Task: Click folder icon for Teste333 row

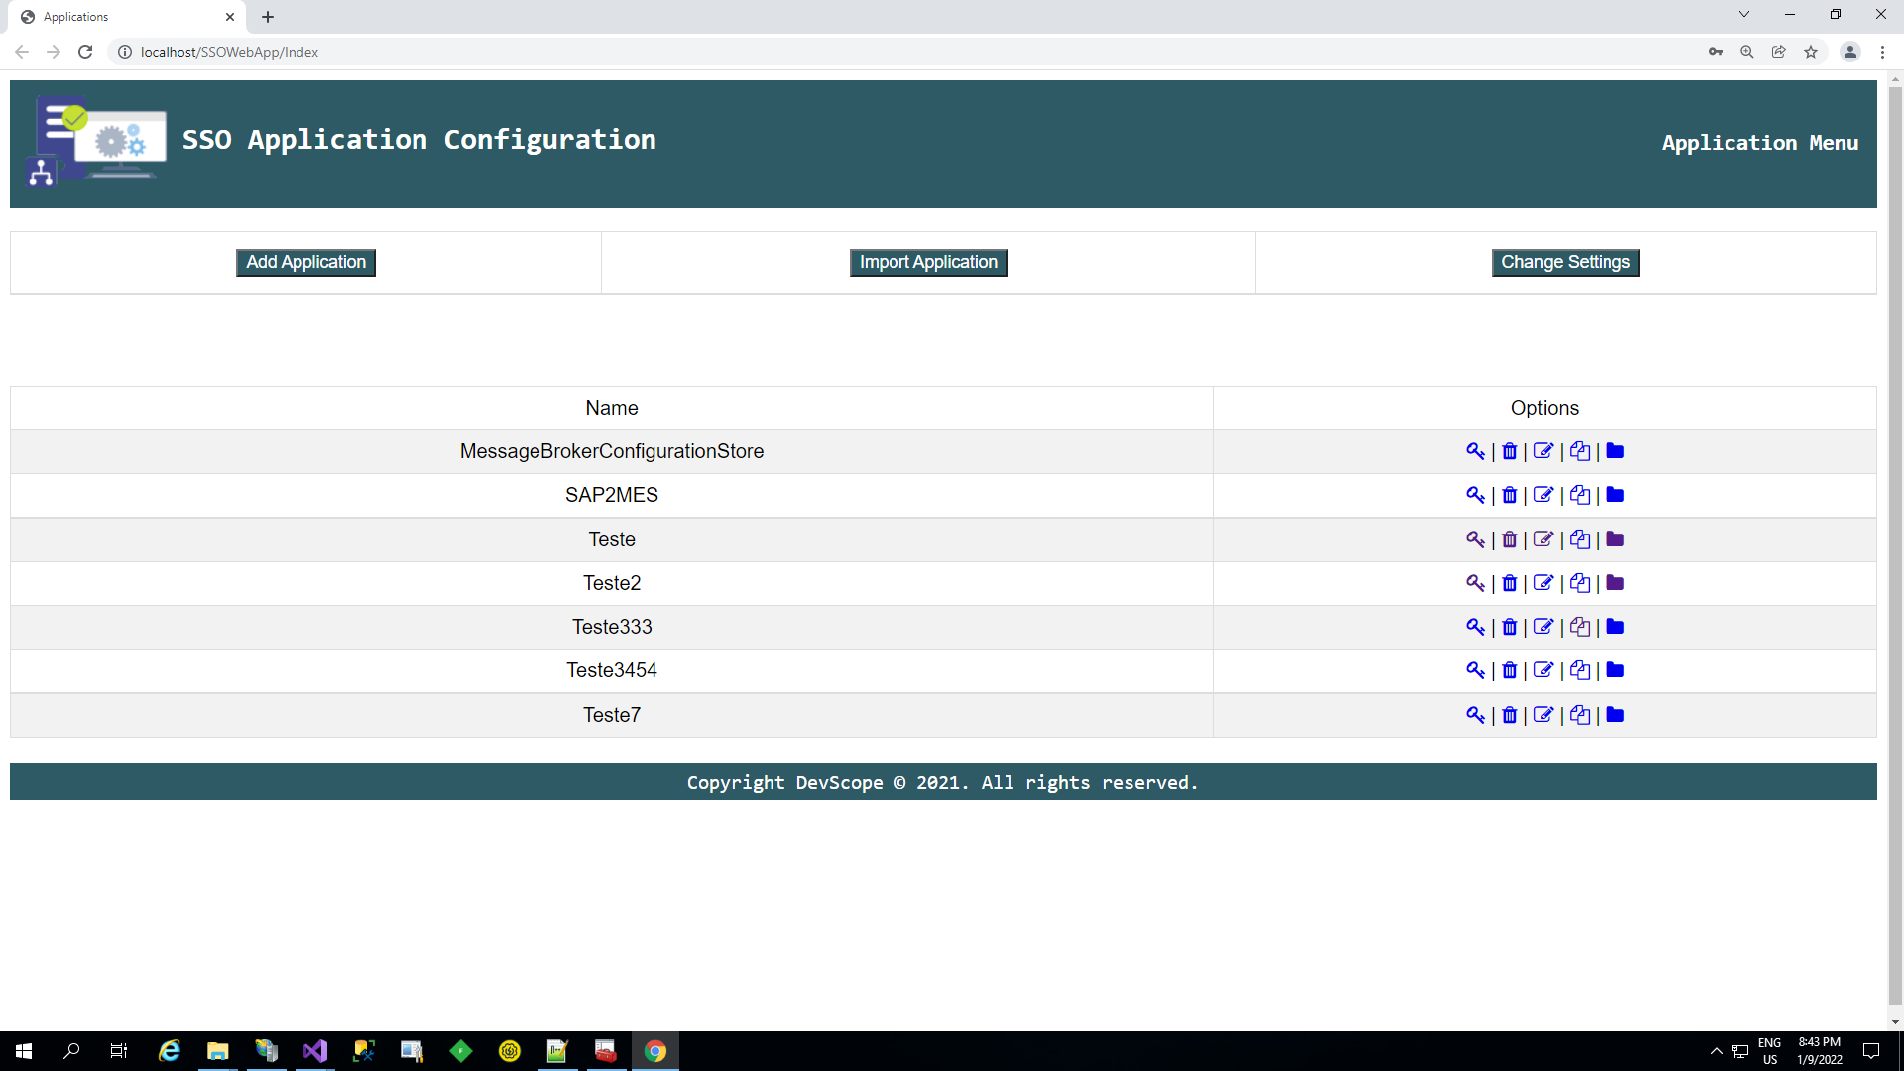Action: 1614,627
